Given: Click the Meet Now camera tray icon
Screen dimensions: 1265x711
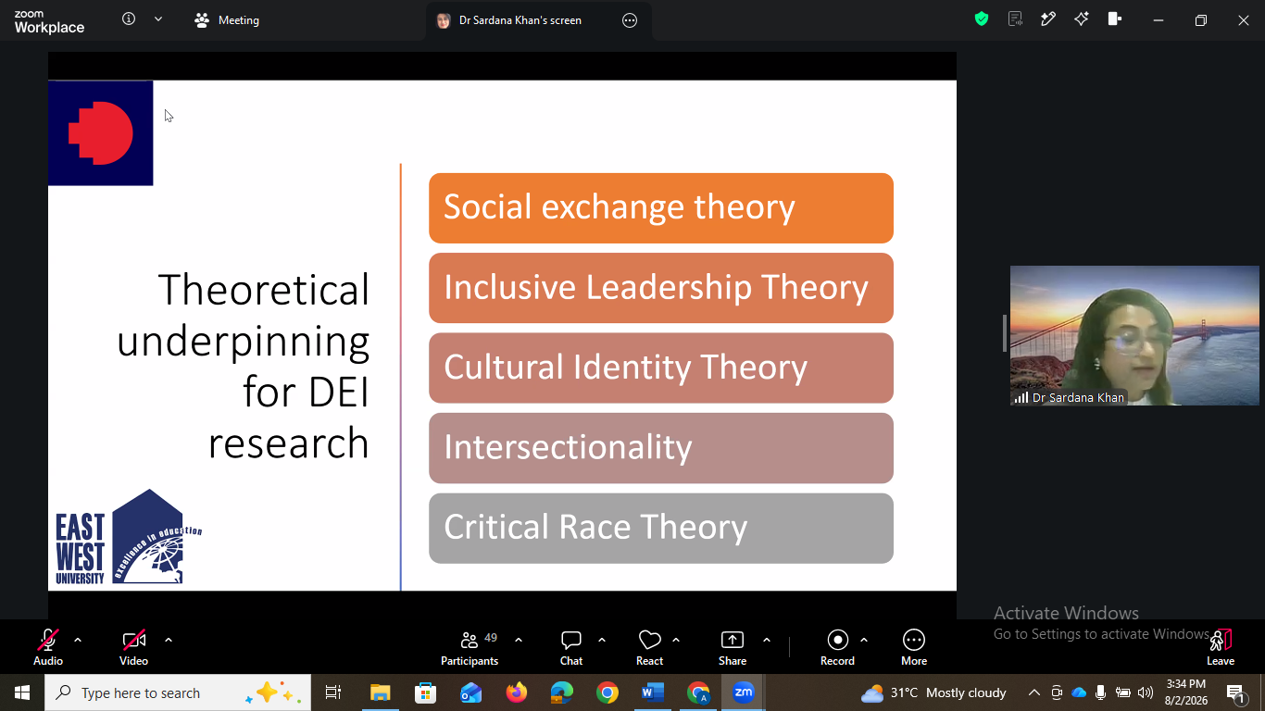Looking at the screenshot, I should pyautogui.click(x=1057, y=692).
